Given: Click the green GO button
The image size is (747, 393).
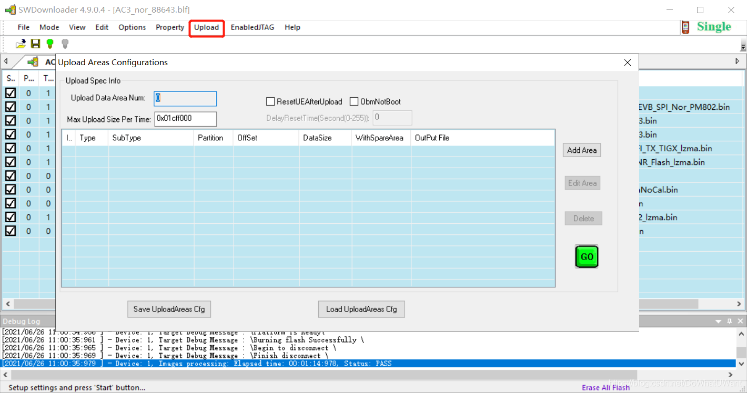Looking at the screenshot, I should point(587,257).
